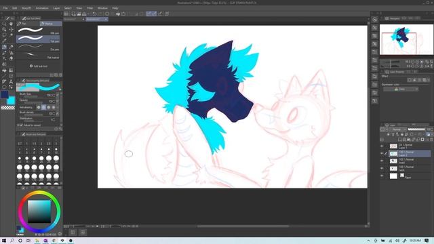Viewport: 434px width, 244px height.
Task: Show hidden icons chevron in system tray
Action: point(368,241)
